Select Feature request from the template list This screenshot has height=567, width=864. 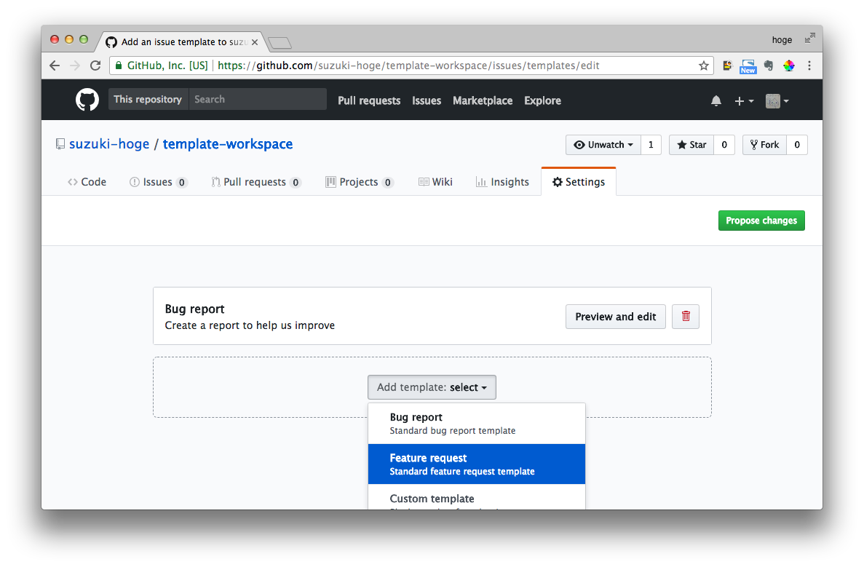[x=476, y=464]
